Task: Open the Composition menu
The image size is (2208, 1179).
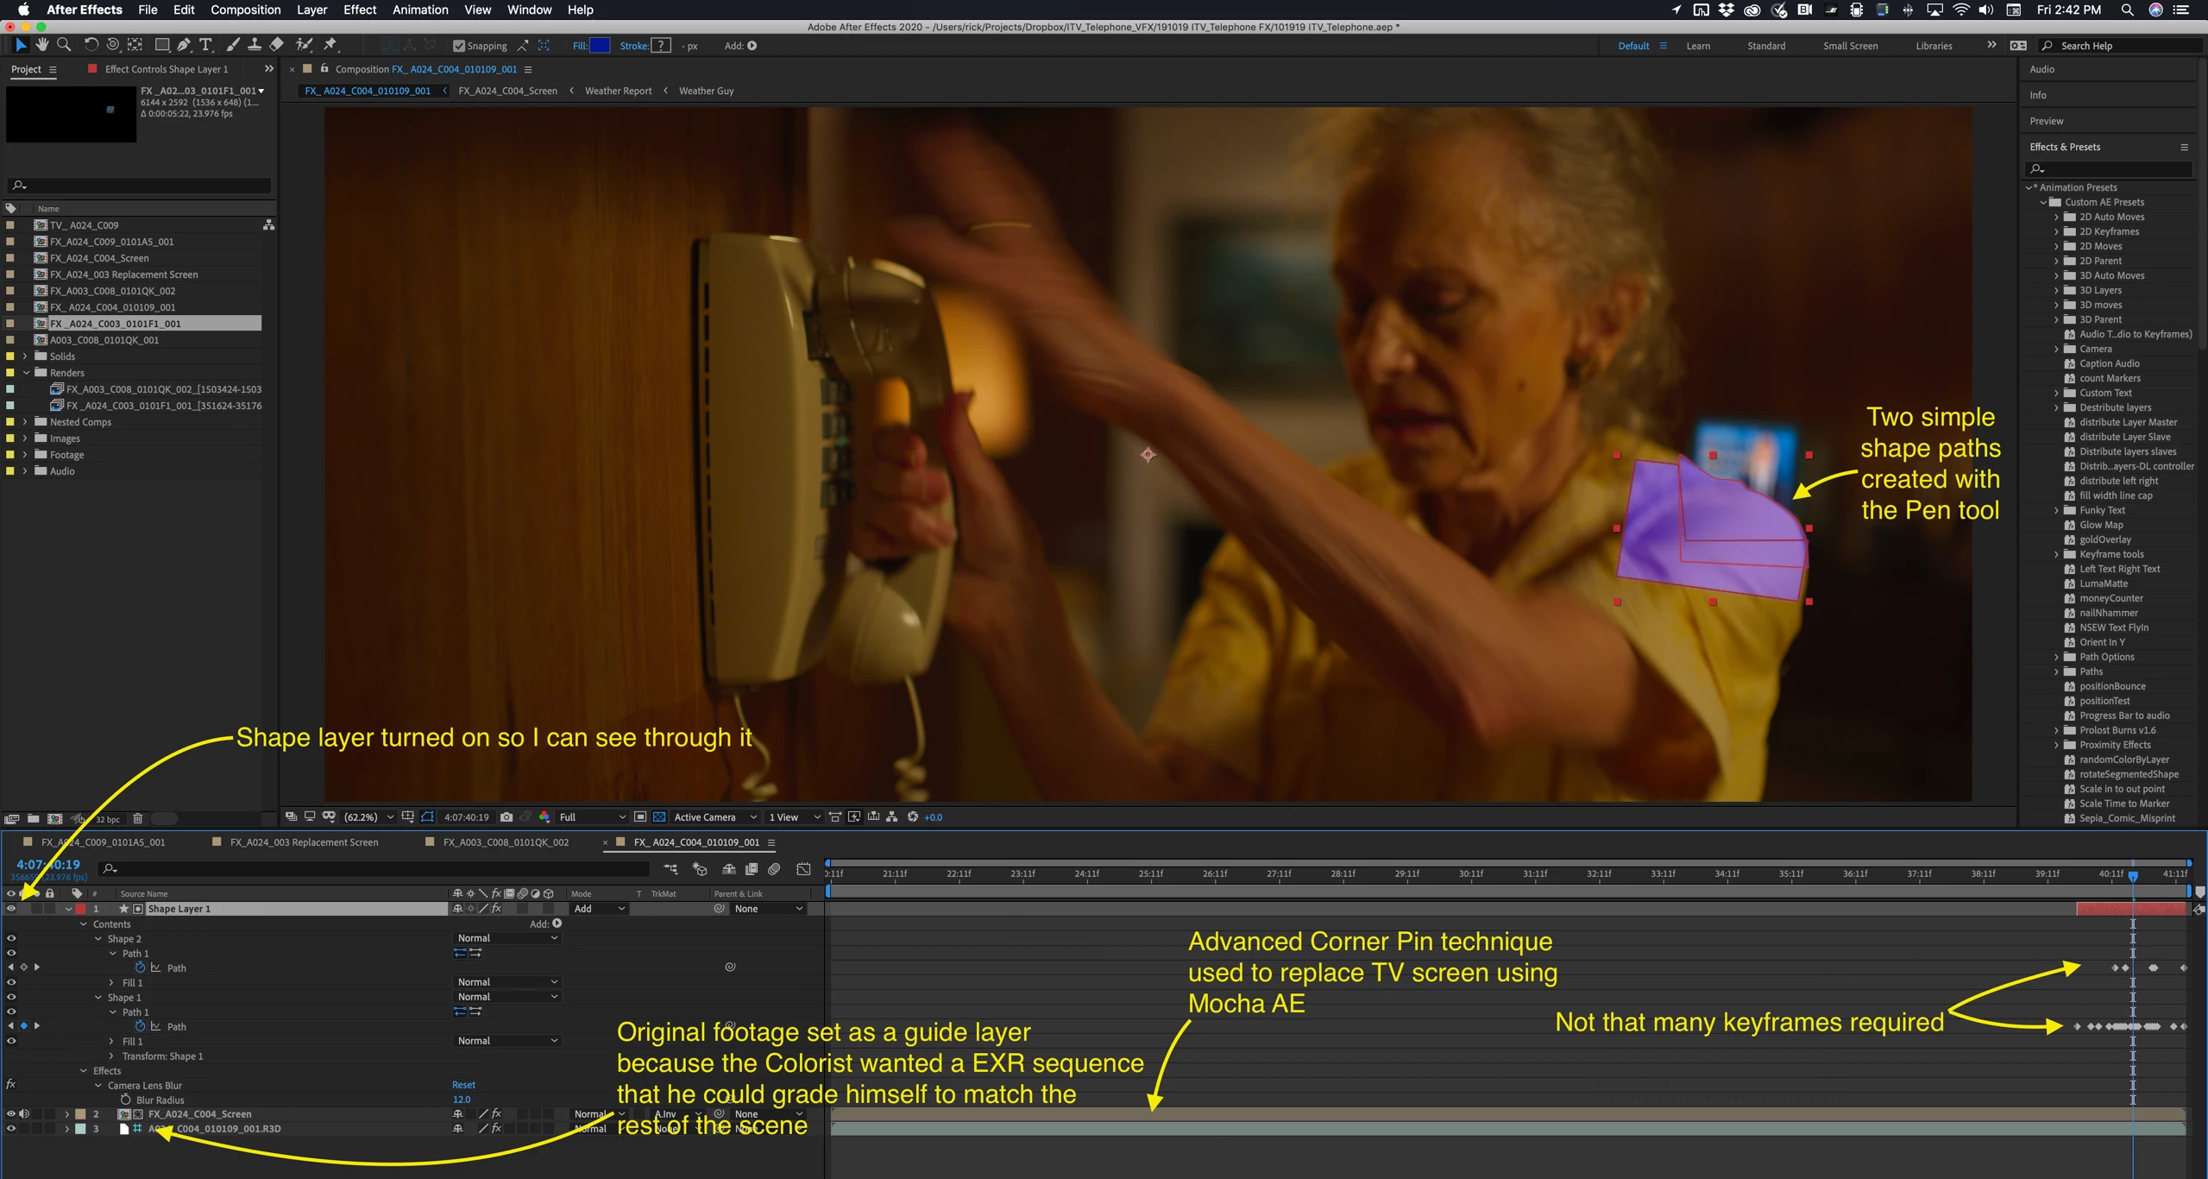Action: click(x=245, y=9)
